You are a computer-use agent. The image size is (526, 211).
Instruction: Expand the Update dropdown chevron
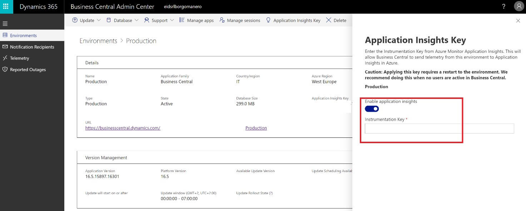[99, 20]
